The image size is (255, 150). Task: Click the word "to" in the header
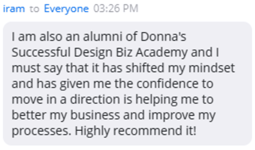click(x=34, y=9)
